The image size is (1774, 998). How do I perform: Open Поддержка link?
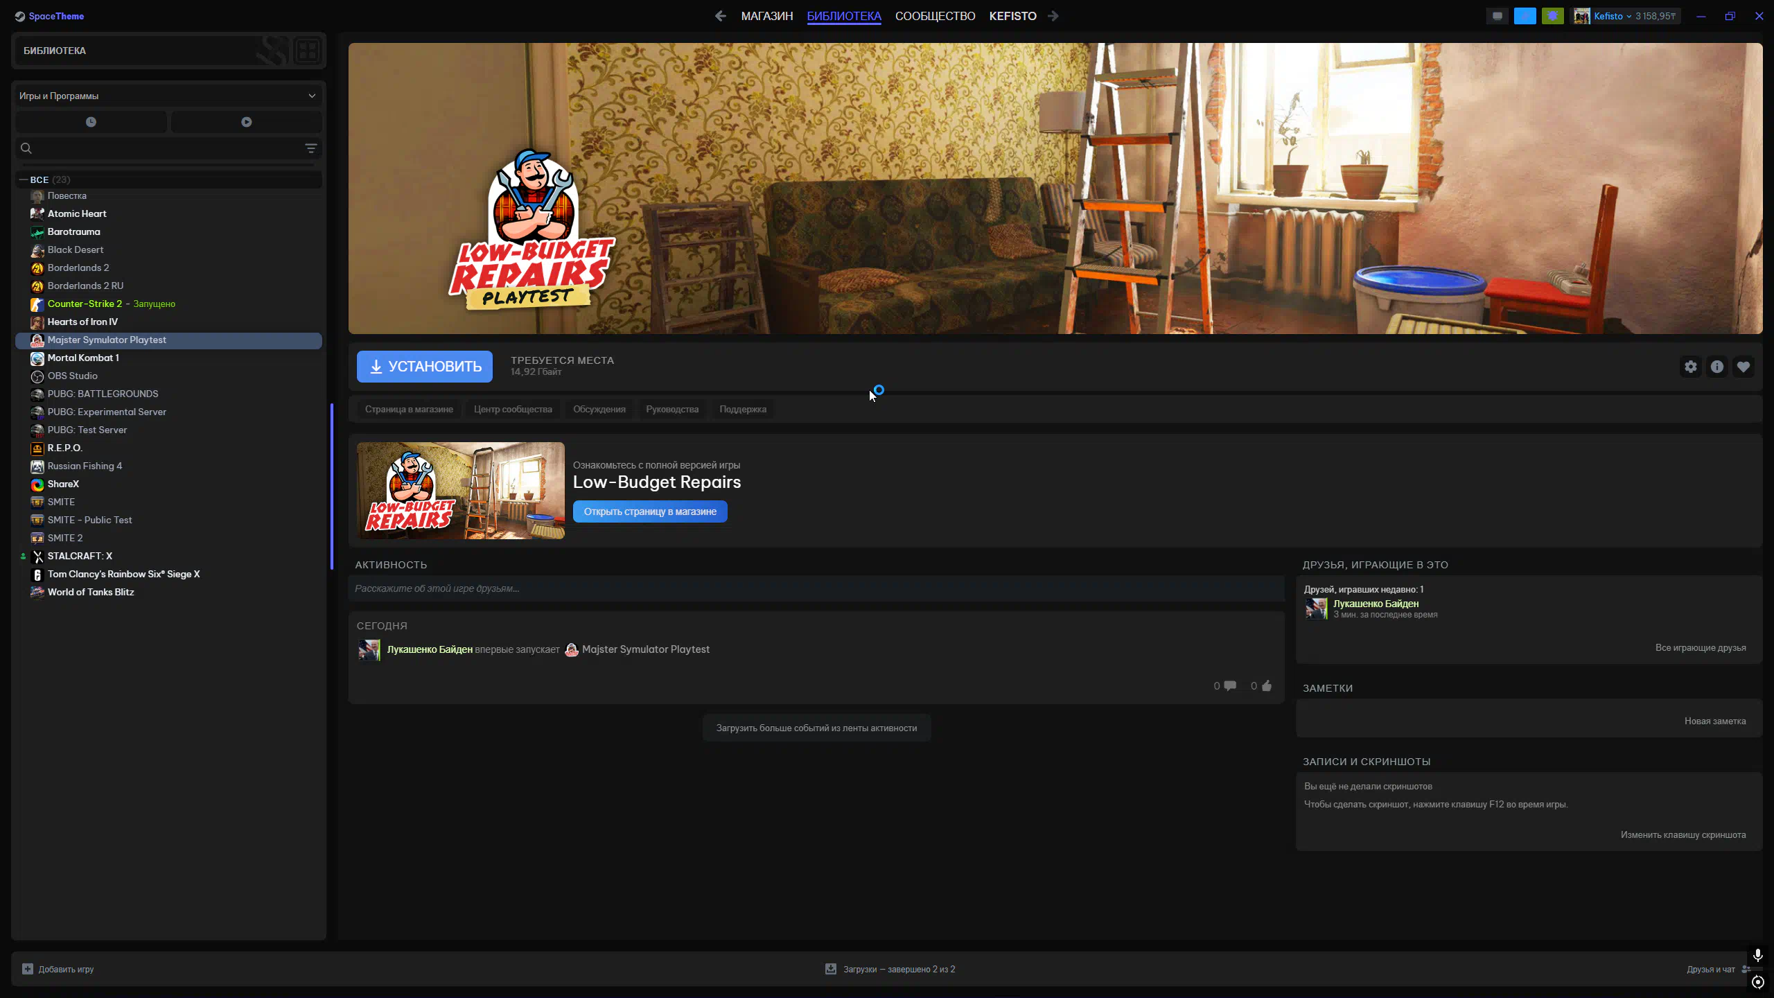[743, 410]
